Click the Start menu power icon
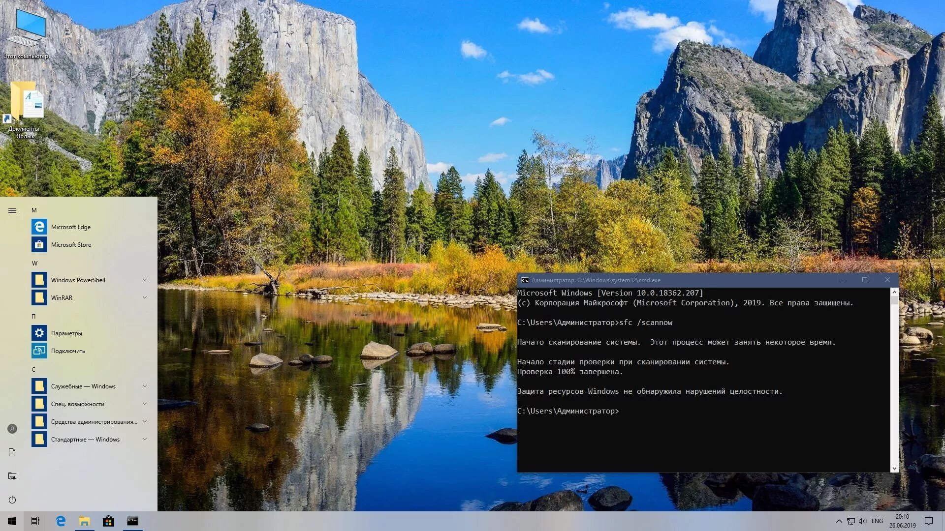 [12, 500]
